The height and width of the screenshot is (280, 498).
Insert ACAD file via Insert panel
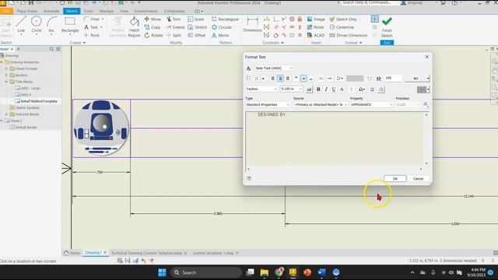coord(316,35)
